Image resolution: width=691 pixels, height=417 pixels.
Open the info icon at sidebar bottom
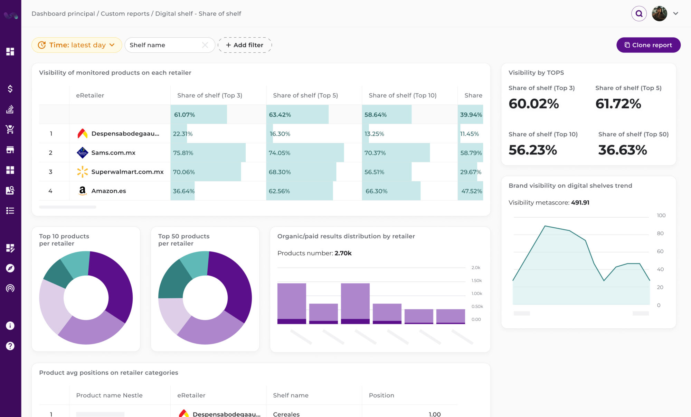click(10, 326)
